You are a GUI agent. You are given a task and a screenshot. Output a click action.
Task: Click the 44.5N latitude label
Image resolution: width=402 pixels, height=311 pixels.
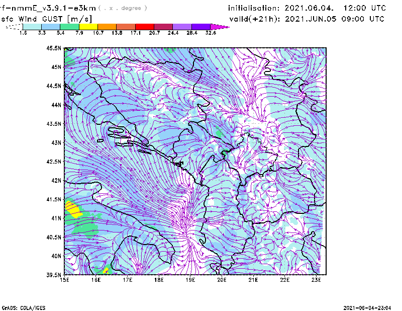(x=54, y=86)
